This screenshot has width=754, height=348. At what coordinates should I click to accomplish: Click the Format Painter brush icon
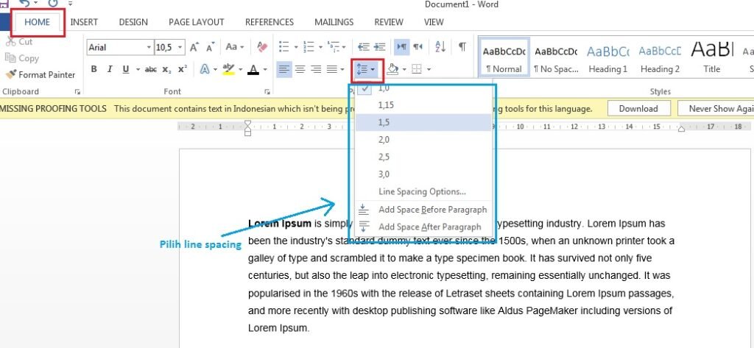pos(11,74)
